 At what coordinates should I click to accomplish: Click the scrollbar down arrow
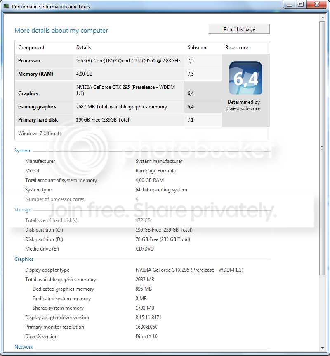tap(323, 348)
